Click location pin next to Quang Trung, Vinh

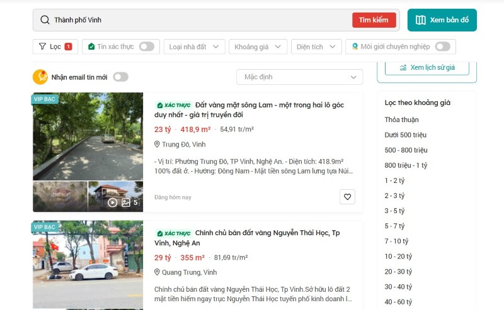click(x=157, y=272)
